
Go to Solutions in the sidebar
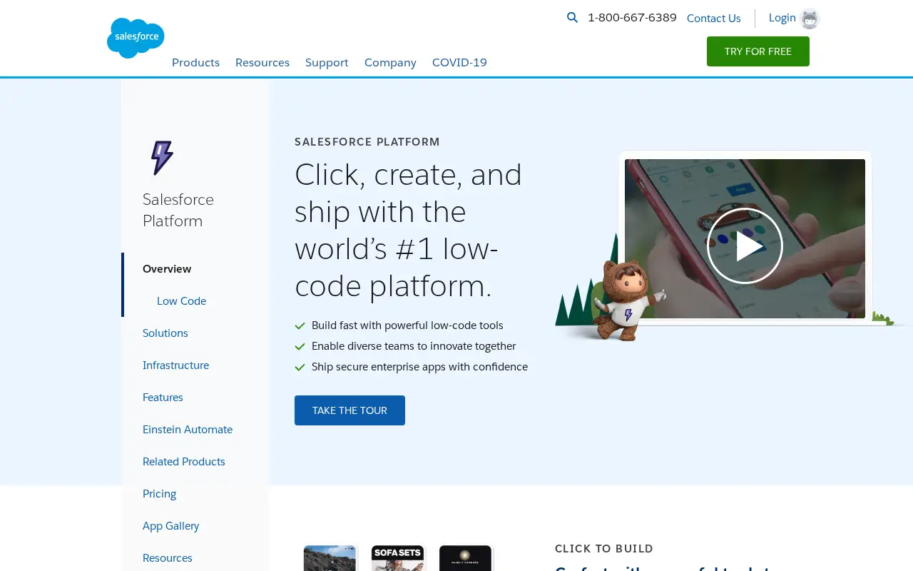[x=165, y=333]
